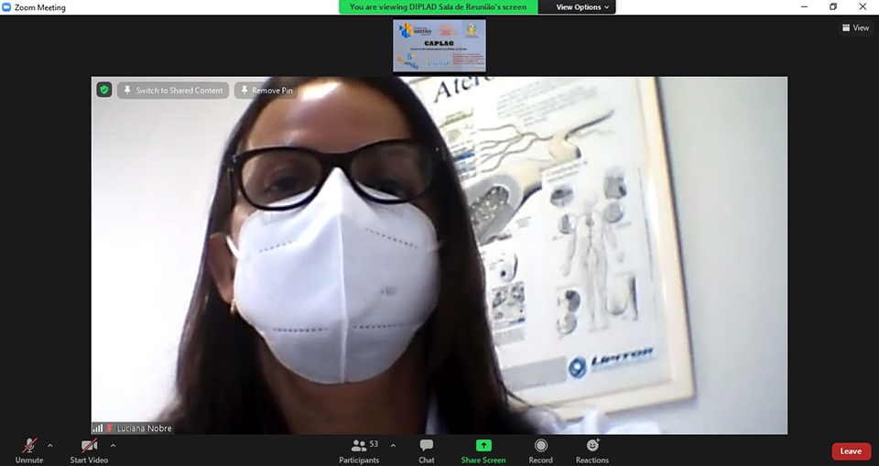This screenshot has height=466, width=879.
Task: Expand audio options arrow beside Unmute
Action: click(50, 446)
